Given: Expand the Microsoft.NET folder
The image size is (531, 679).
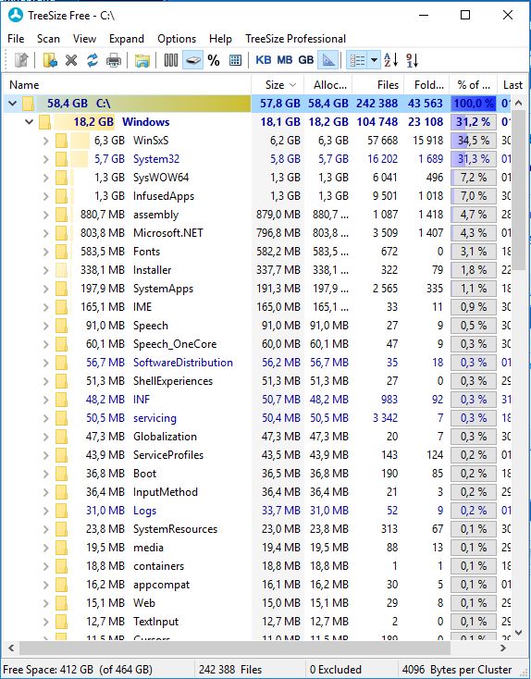Looking at the screenshot, I should click(x=46, y=233).
